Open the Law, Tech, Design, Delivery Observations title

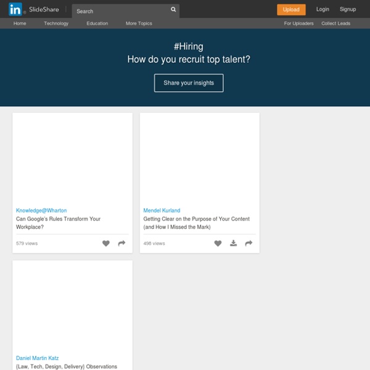click(67, 366)
